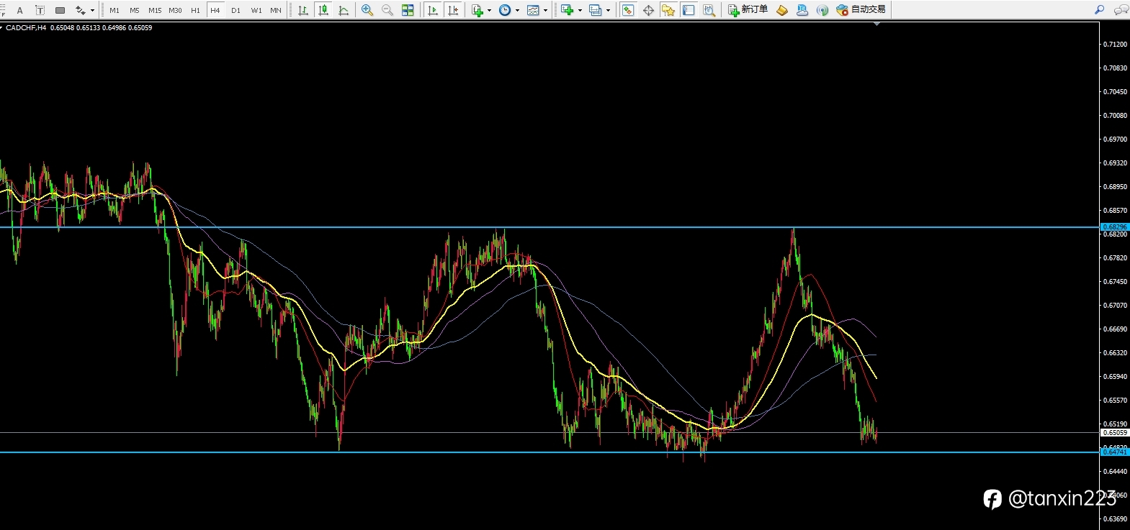The height and width of the screenshot is (530, 1130).
Task: Switch chart to W1 timeframe
Action: tap(256, 10)
